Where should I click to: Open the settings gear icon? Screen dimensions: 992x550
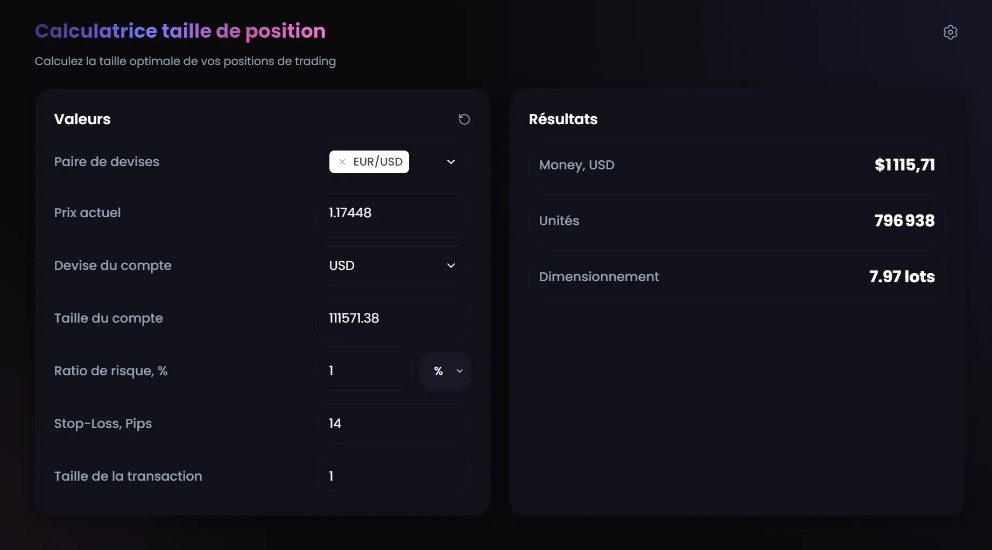(x=951, y=32)
